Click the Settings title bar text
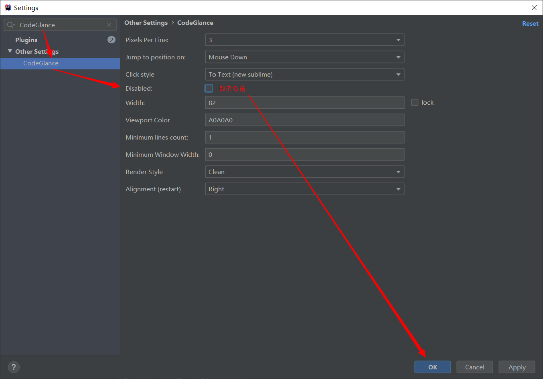The image size is (543, 379). (x=26, y=8)
